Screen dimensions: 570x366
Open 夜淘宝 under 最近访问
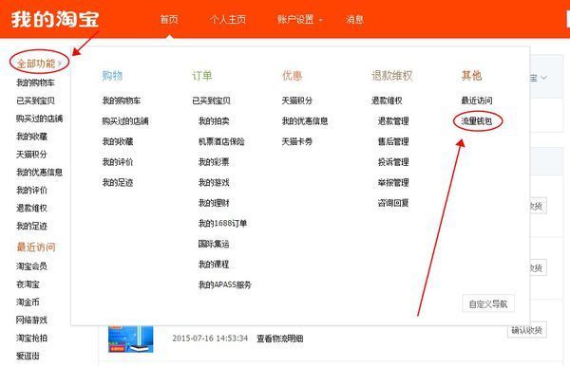click(28, 284)
